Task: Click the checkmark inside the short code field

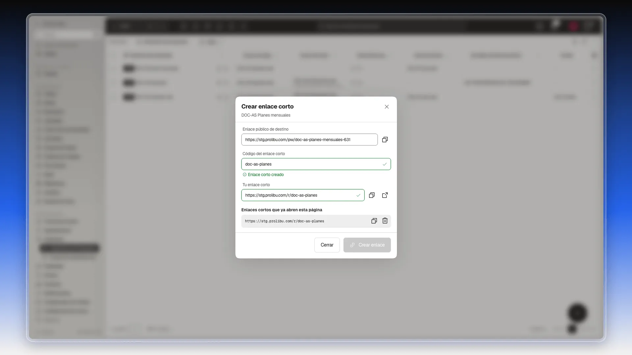Action: [384, 164]
